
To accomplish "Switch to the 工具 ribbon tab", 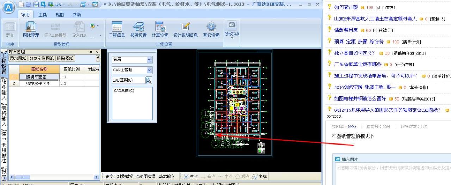I will click(43, 14).
